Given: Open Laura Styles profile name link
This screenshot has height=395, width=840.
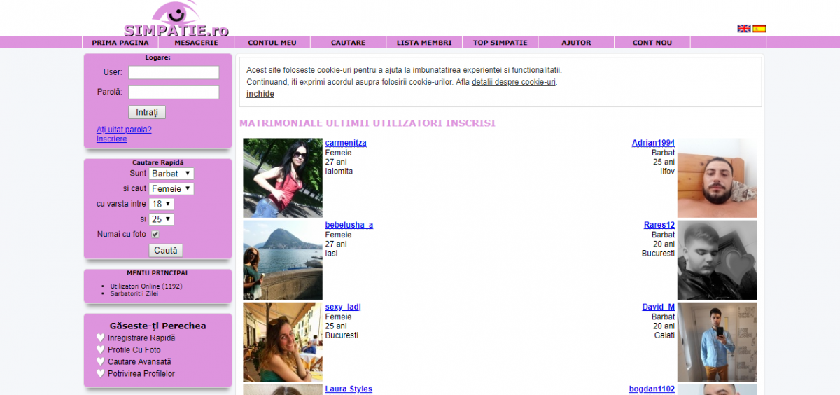Looking at the screenshot, I should point(349,389).
